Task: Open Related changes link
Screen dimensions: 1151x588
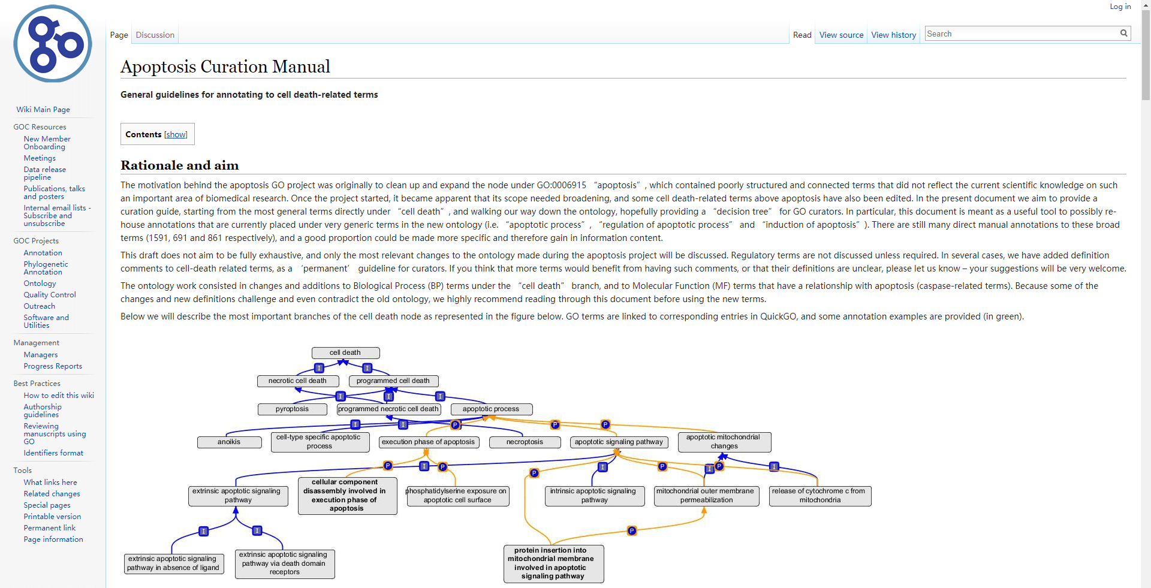Action: tap(52, 494)
